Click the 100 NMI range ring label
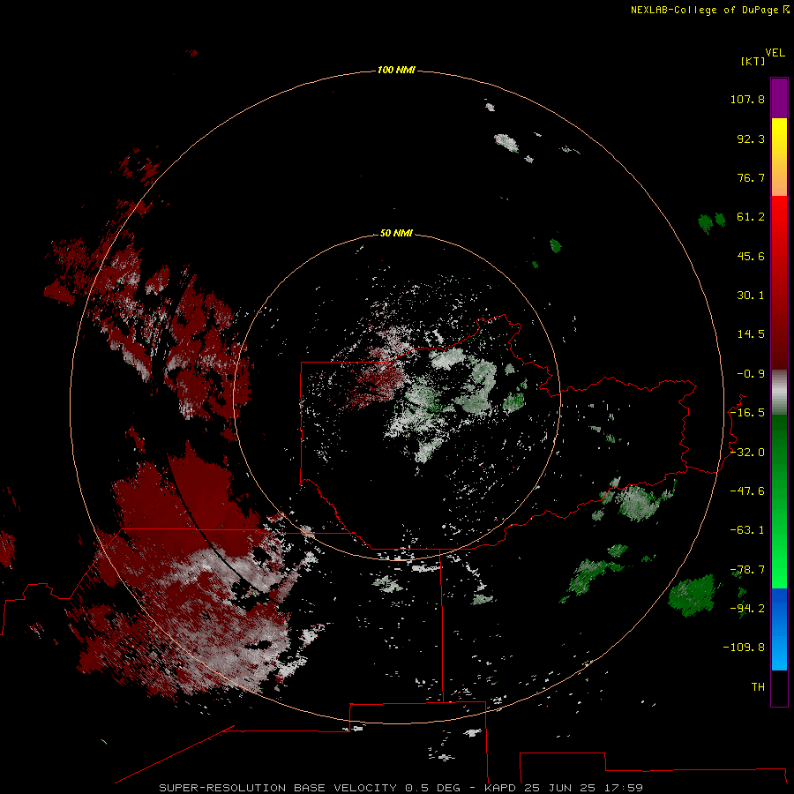 pyautogui.click(x=396, y=70)
